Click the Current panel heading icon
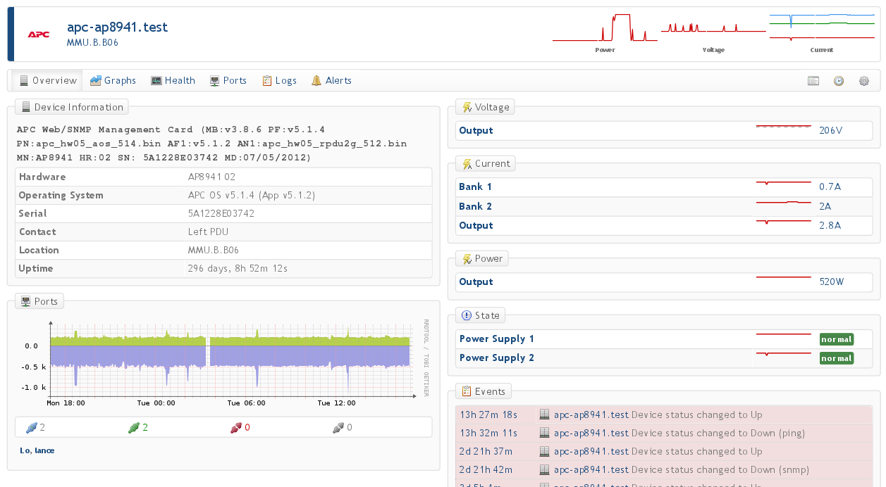The image size is (886, 487). (467, 163)
